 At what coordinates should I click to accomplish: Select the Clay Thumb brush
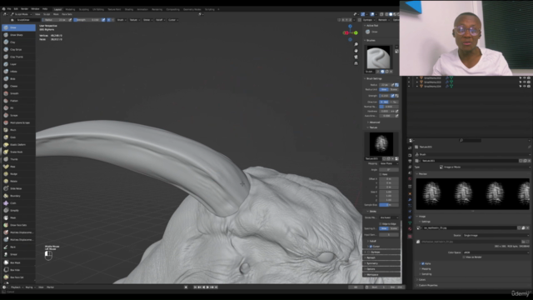[x=18, y=57]
